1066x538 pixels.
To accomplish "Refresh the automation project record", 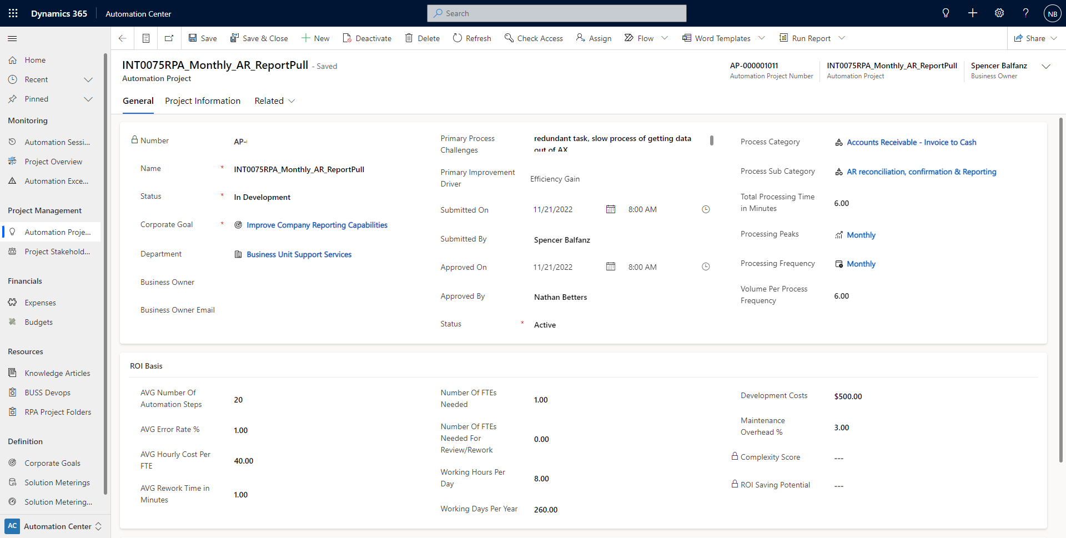I will click(x=471, y=38).
